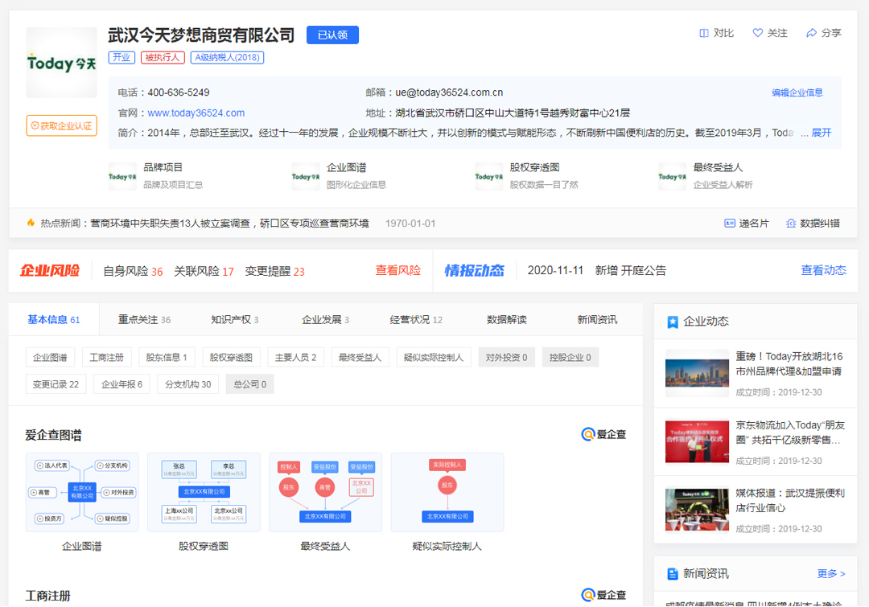Switch to 企业发展 tab
This screenshot has width=869, height=607.
point(325,319)
